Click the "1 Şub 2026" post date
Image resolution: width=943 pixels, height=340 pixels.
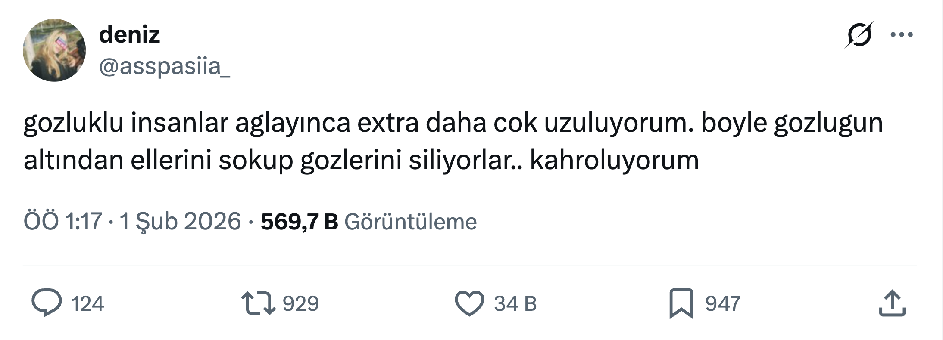click(180, 222)
